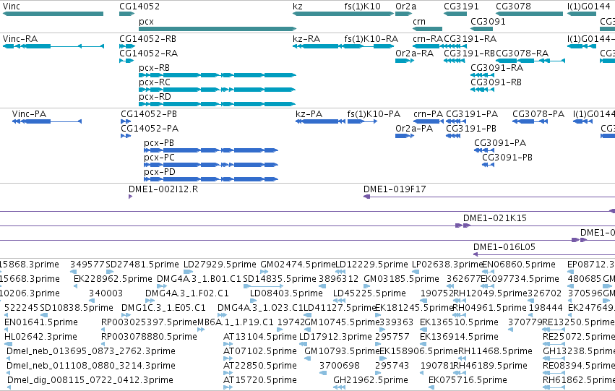Image resolution: width=615 pixels, height=391 pixels.
Task: Click the AT15720.5prime EST label
Action: pyautogui.click(x=260, y=380)
